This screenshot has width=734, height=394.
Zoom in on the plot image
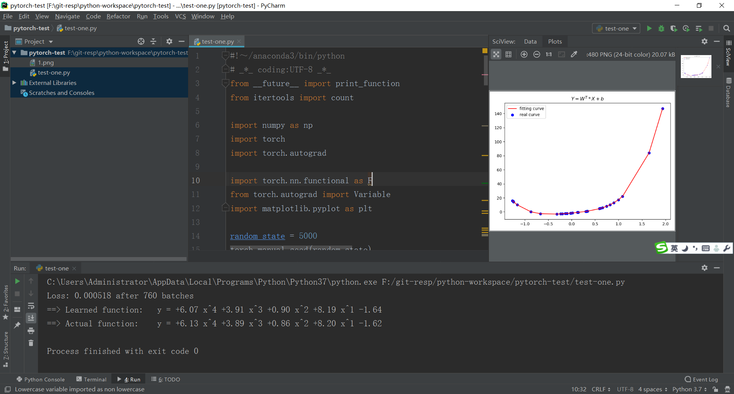point(524,54)
